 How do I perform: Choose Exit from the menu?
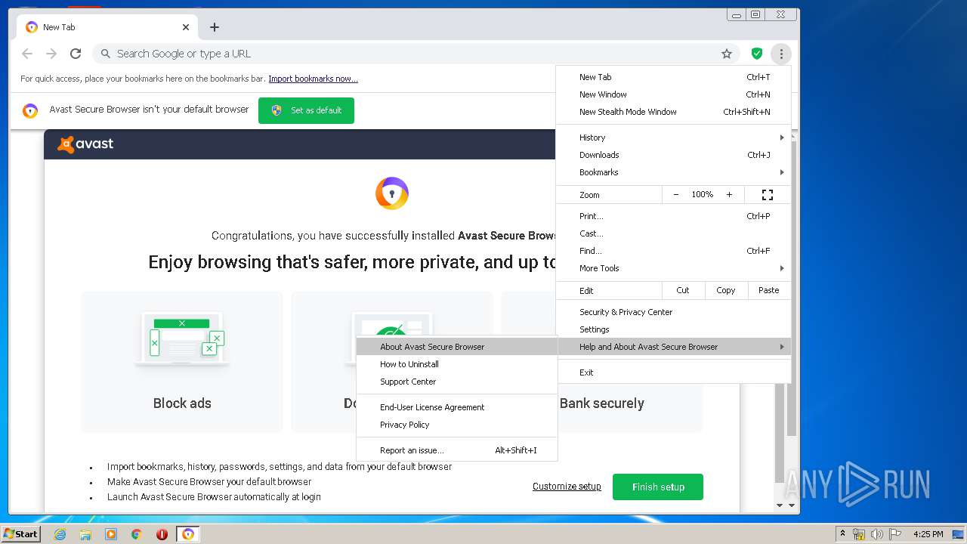(673, 372)
